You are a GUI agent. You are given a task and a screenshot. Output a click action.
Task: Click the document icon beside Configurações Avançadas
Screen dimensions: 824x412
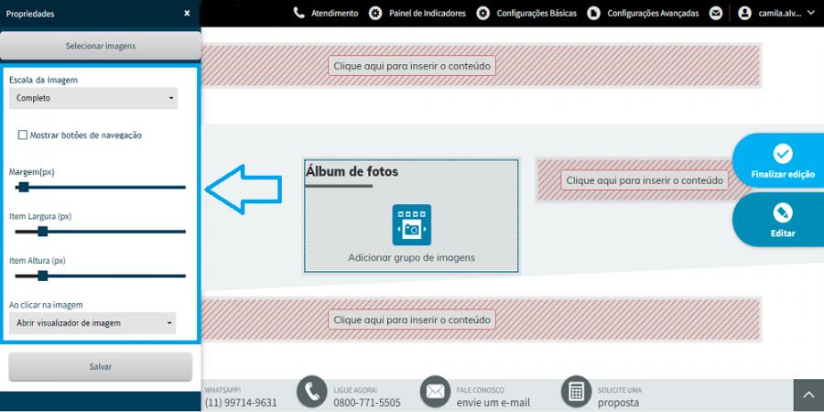(x=593, y=13)
